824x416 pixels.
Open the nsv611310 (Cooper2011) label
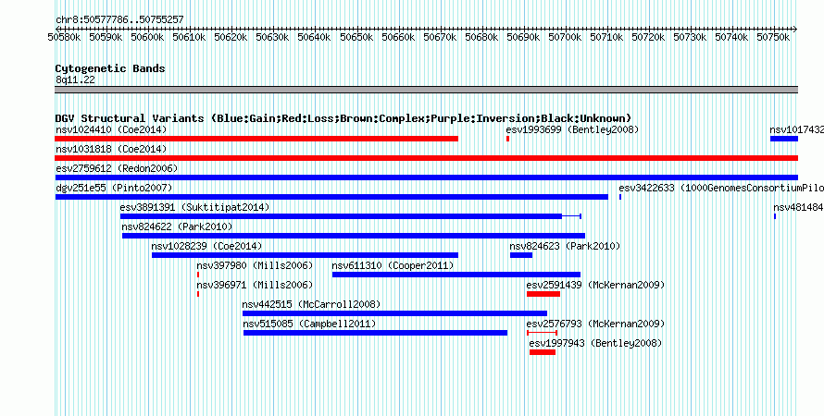pyautogui.click(x=393, y=265)
